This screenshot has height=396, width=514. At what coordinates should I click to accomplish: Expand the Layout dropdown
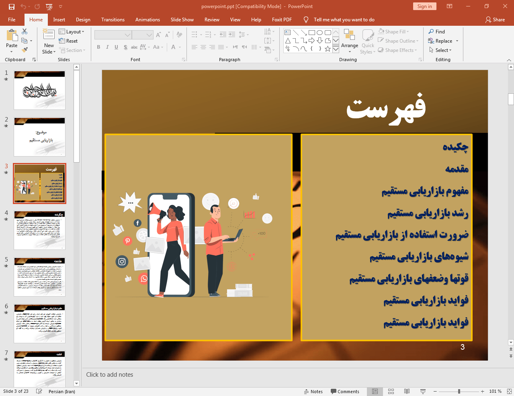(72, 32)
